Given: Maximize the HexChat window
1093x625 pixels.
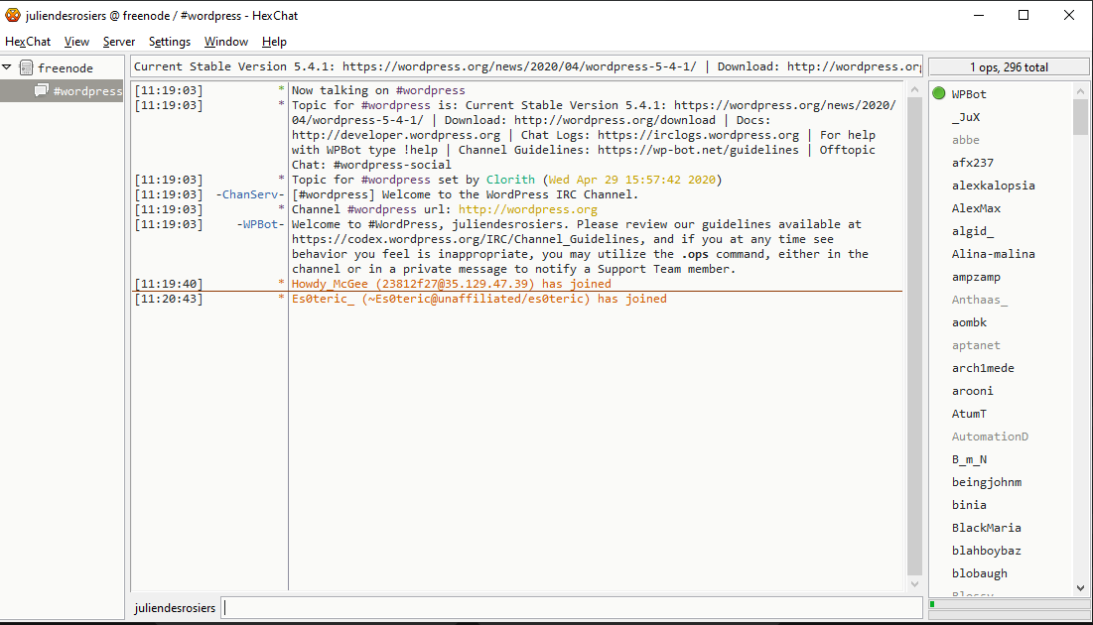Looking at the screenshot, I should pos(1024,15).
